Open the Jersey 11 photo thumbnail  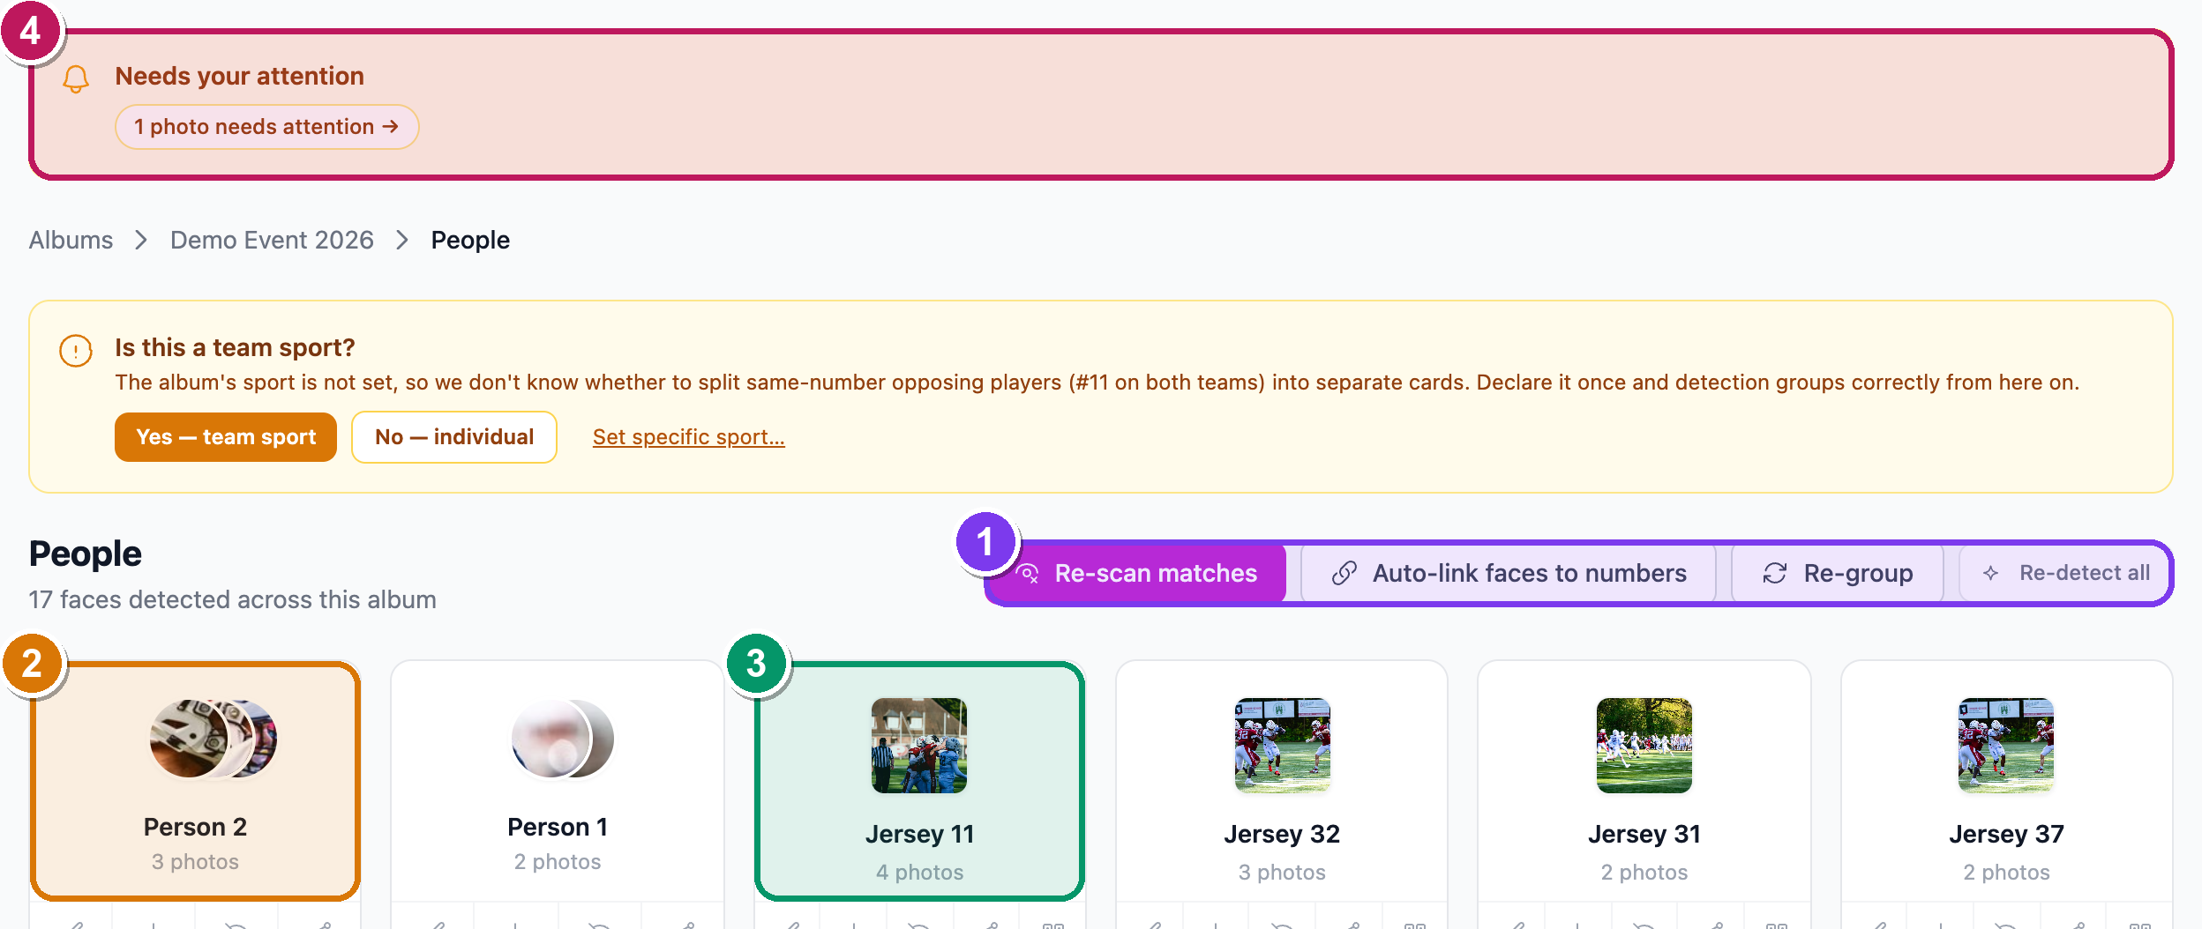[x=919, y=746]
